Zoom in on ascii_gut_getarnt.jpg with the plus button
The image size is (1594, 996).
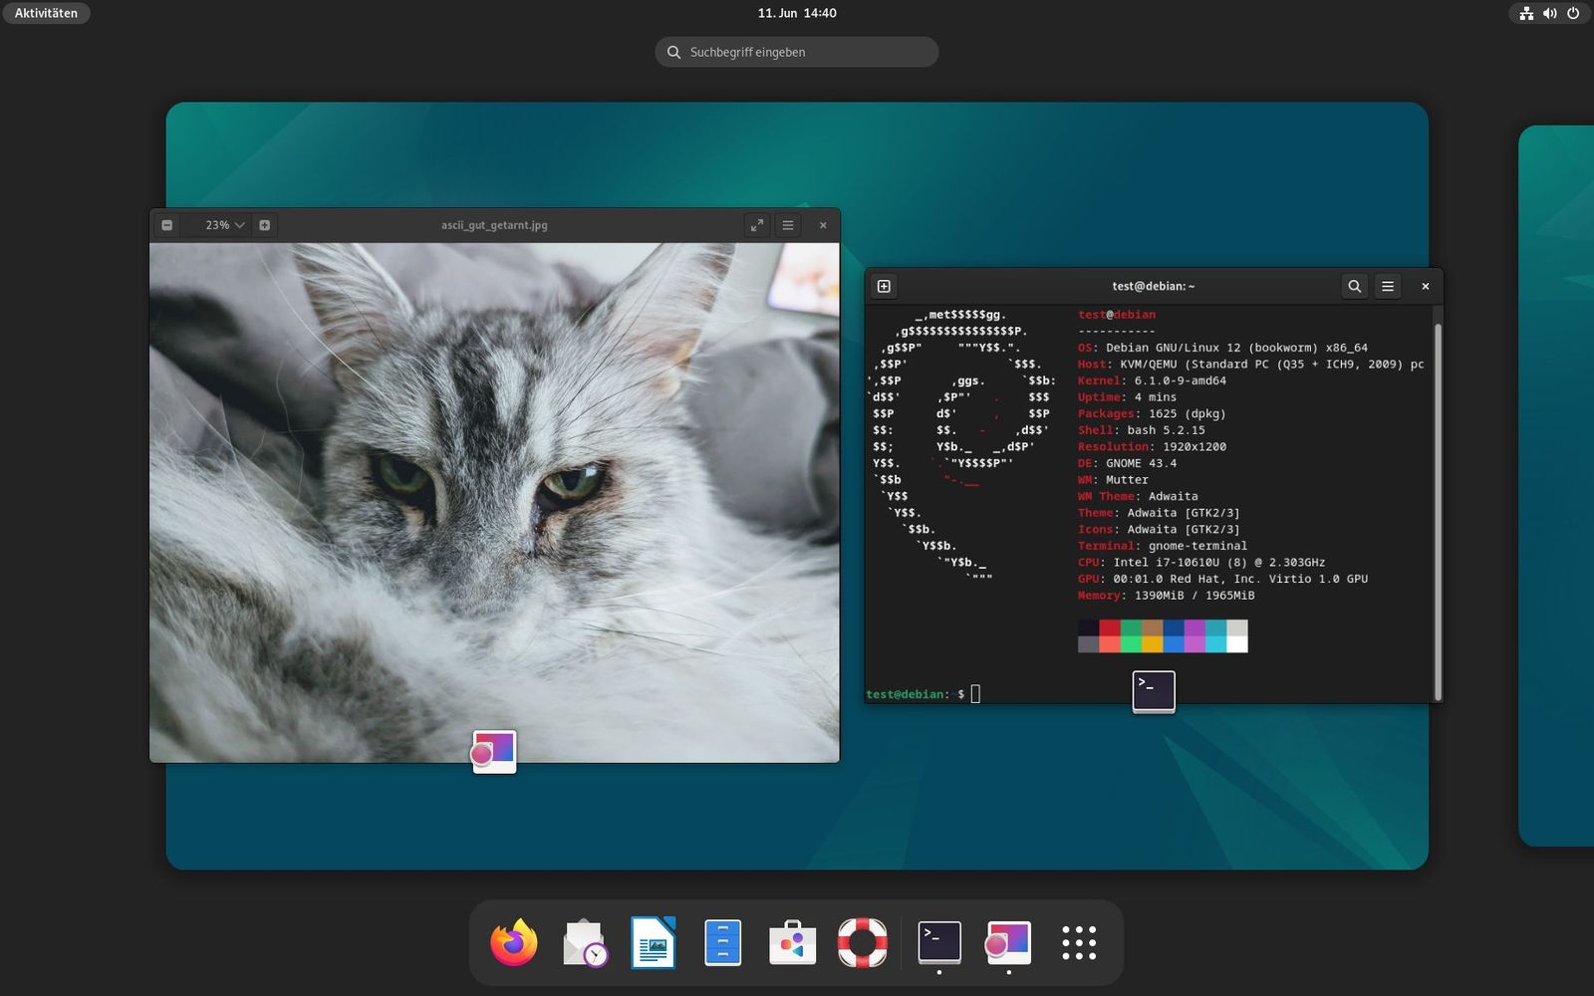point(264,225)
